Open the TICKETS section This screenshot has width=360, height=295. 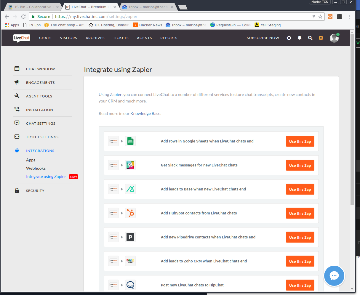[121, 38]
